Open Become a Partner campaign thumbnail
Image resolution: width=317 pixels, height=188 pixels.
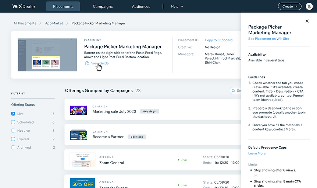tap(78, 135)
